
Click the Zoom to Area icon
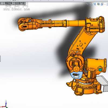pyautogui.click(x=91, y=4)
